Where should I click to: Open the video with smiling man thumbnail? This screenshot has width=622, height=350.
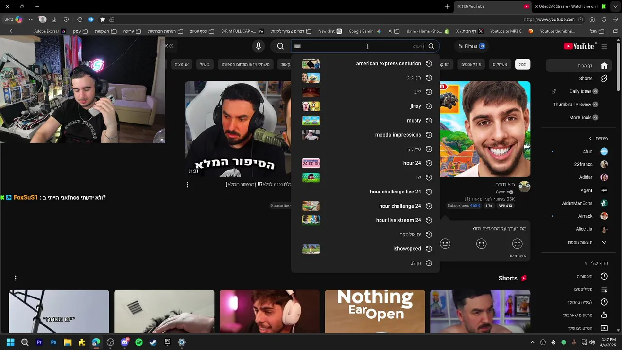(x=485, y=129)
